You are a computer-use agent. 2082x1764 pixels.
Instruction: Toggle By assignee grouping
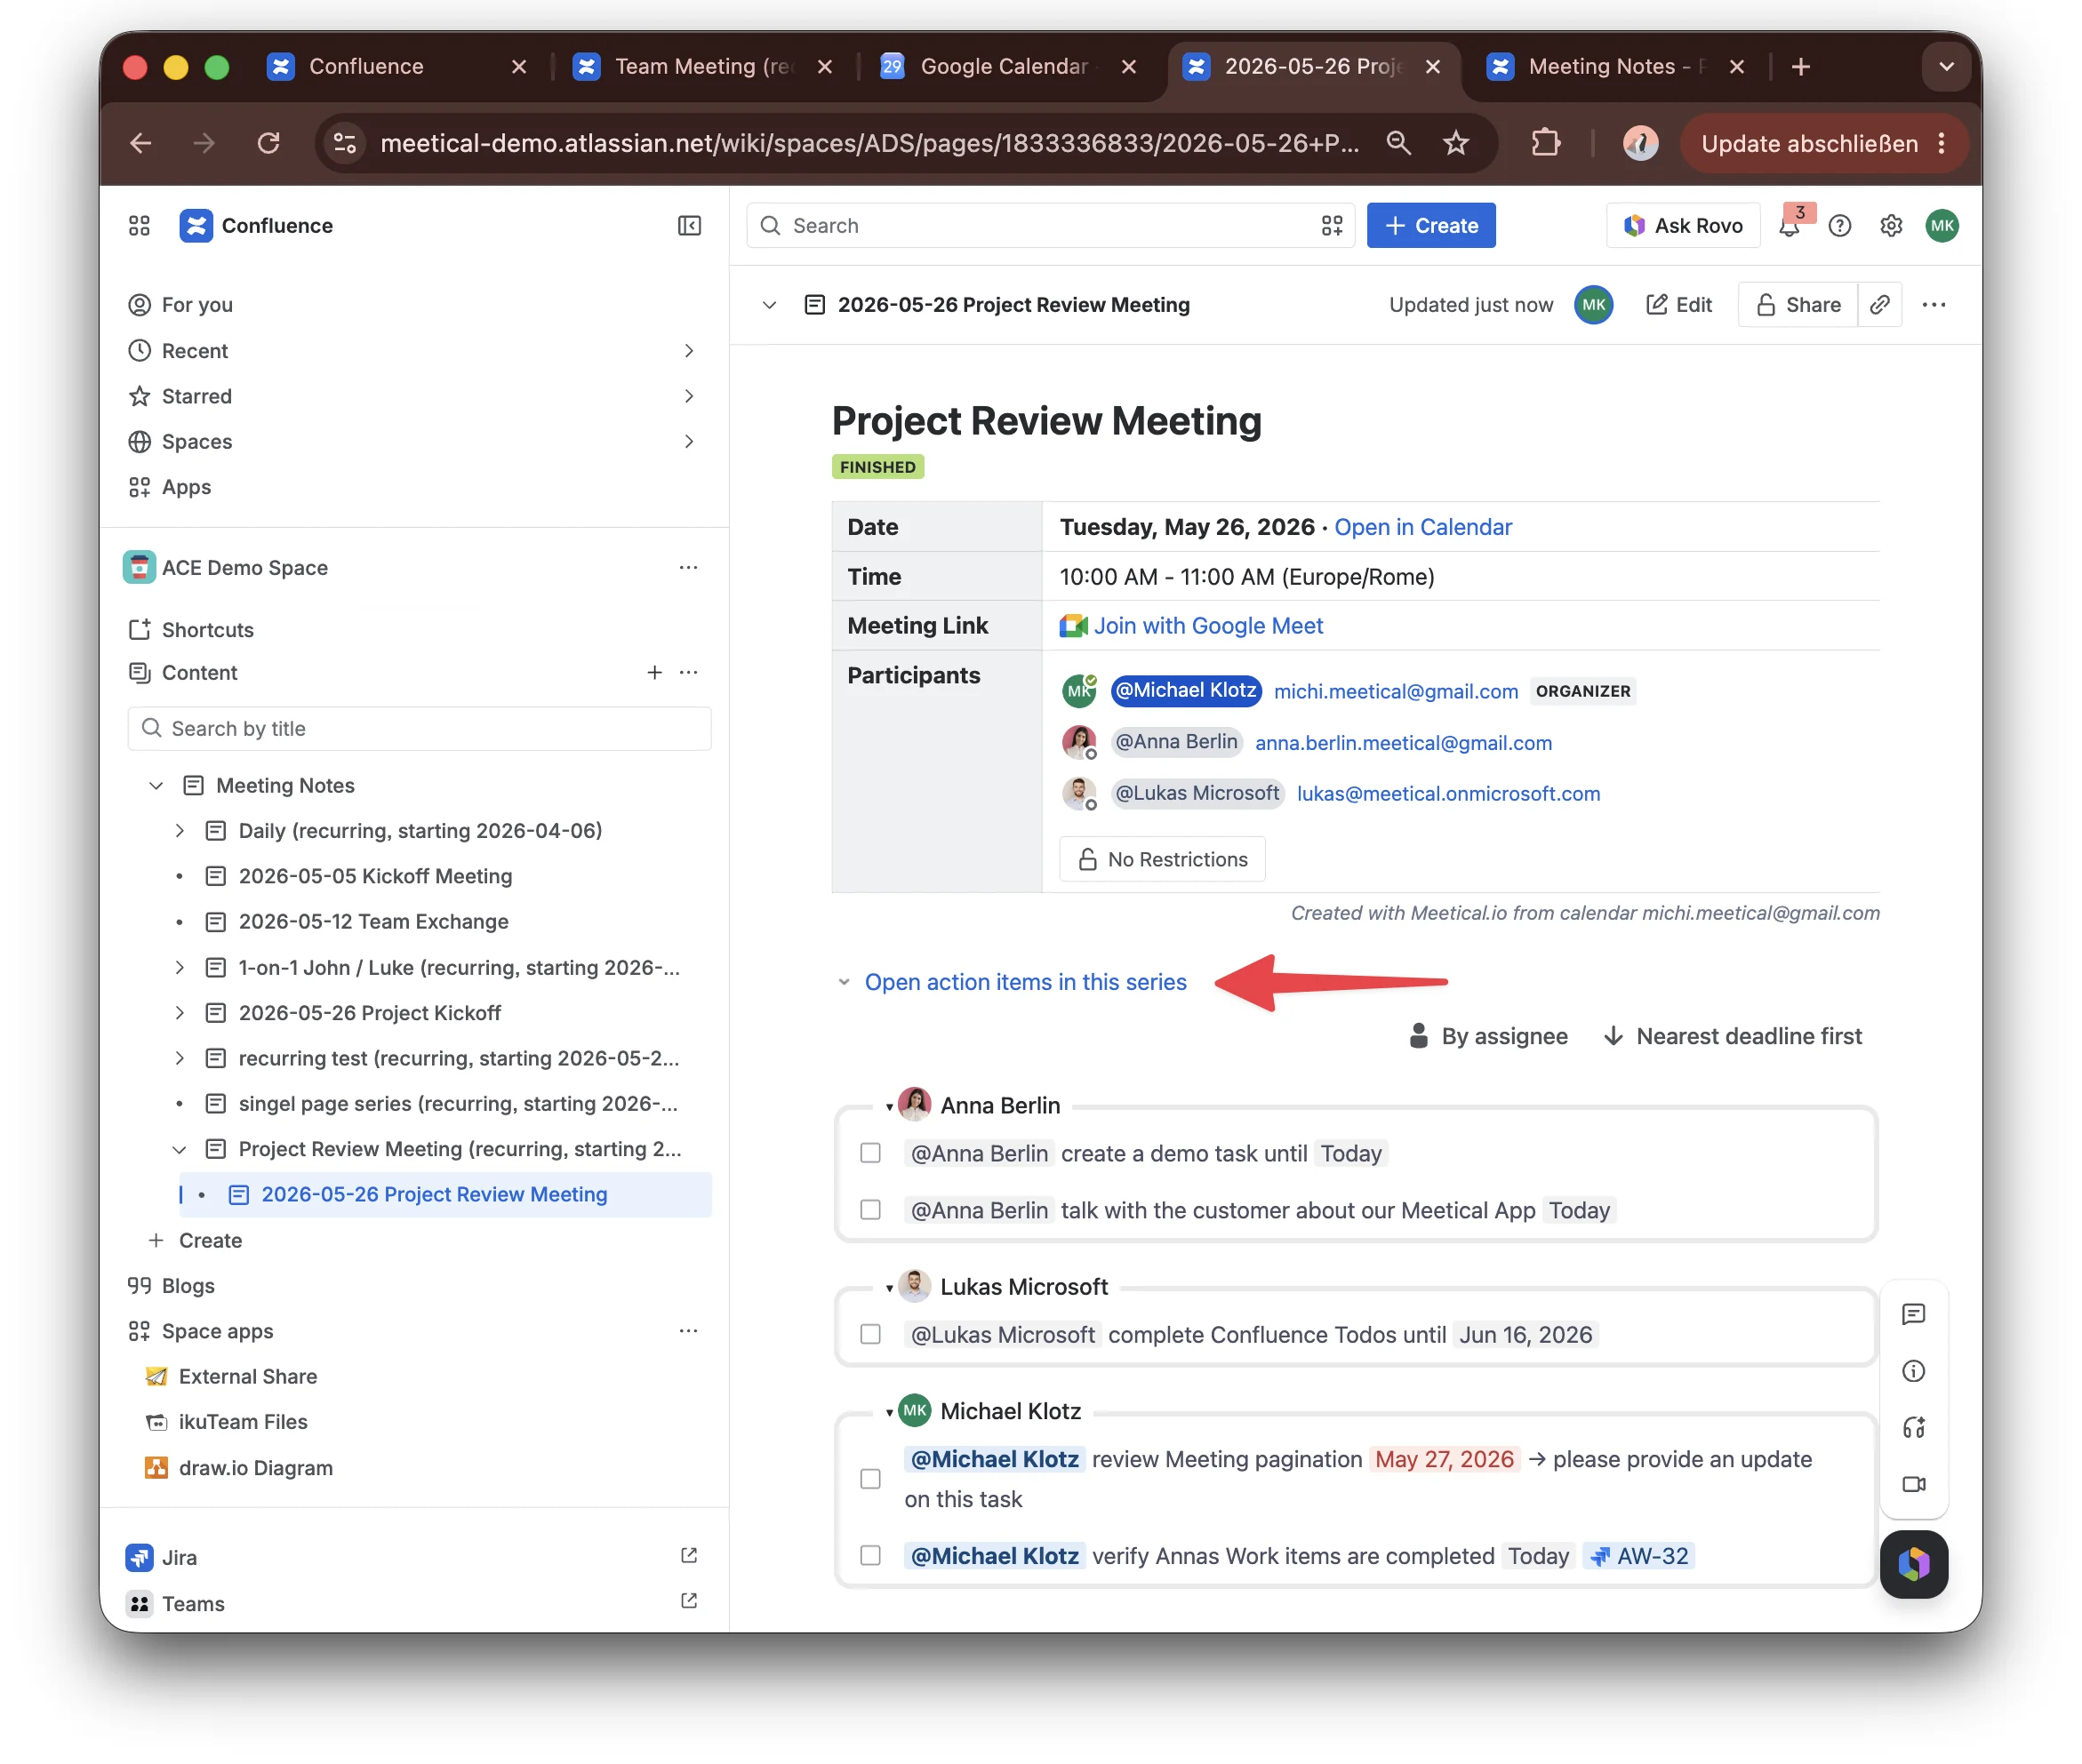click(1488, 1036)
